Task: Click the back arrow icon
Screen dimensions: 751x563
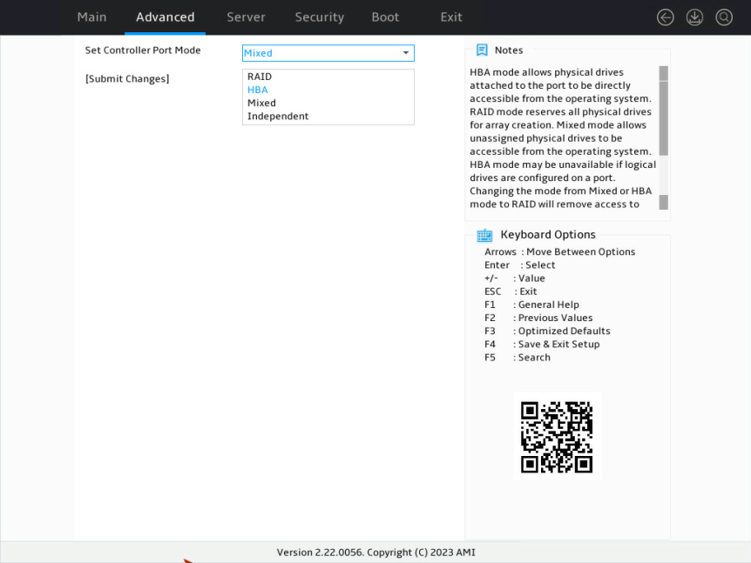Action: [x=666, y=17]
